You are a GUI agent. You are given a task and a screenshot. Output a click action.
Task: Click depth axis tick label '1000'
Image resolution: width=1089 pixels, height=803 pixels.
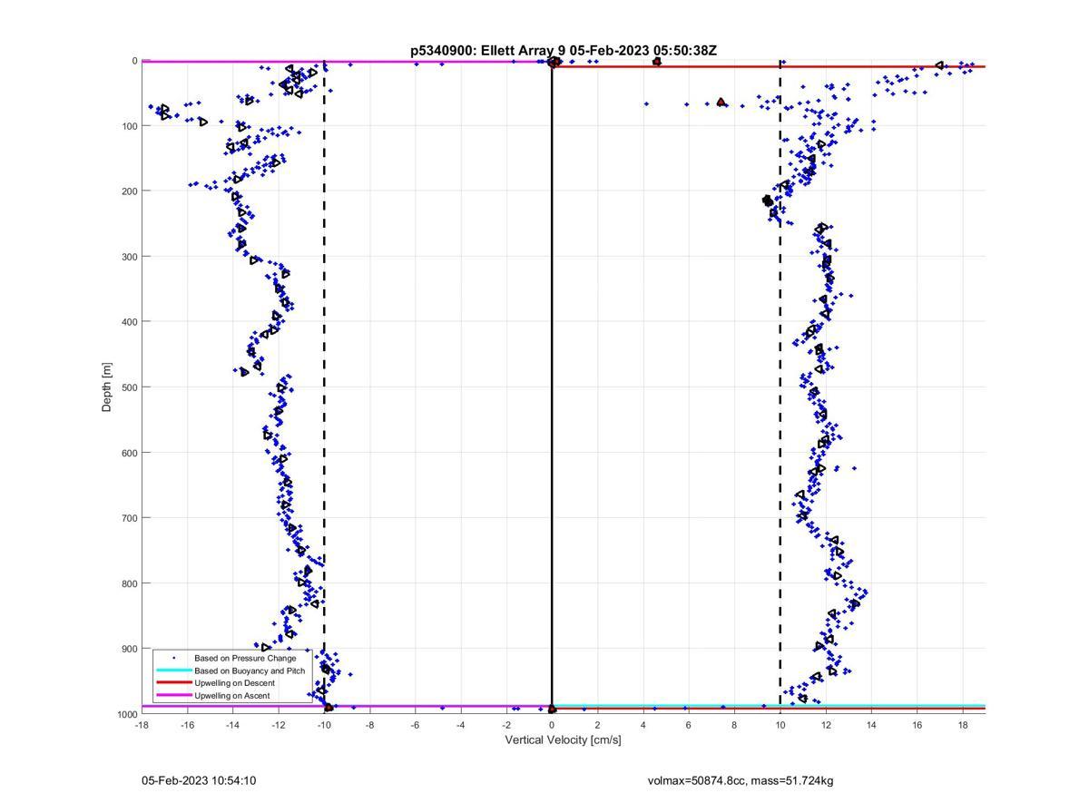point(126,714)
